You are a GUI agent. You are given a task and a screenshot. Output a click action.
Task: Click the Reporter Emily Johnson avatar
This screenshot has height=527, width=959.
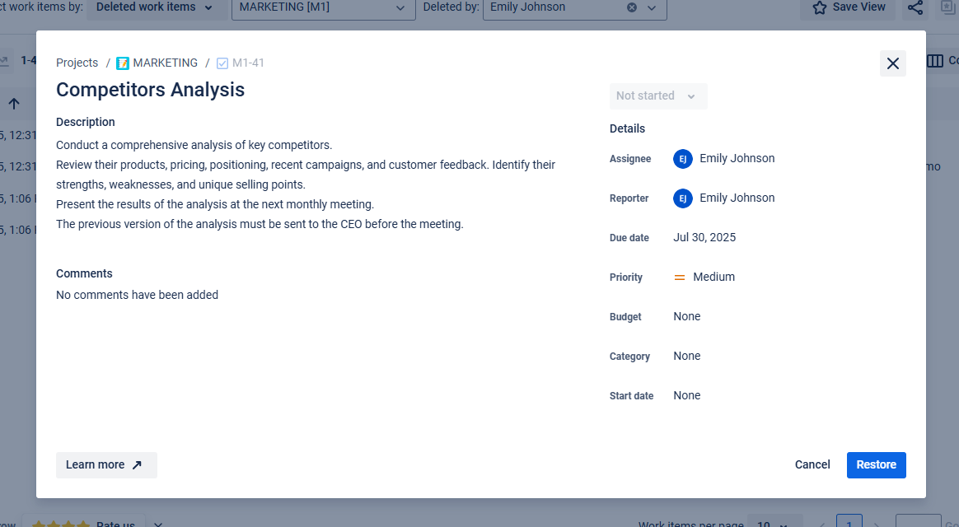coord(682,198)
